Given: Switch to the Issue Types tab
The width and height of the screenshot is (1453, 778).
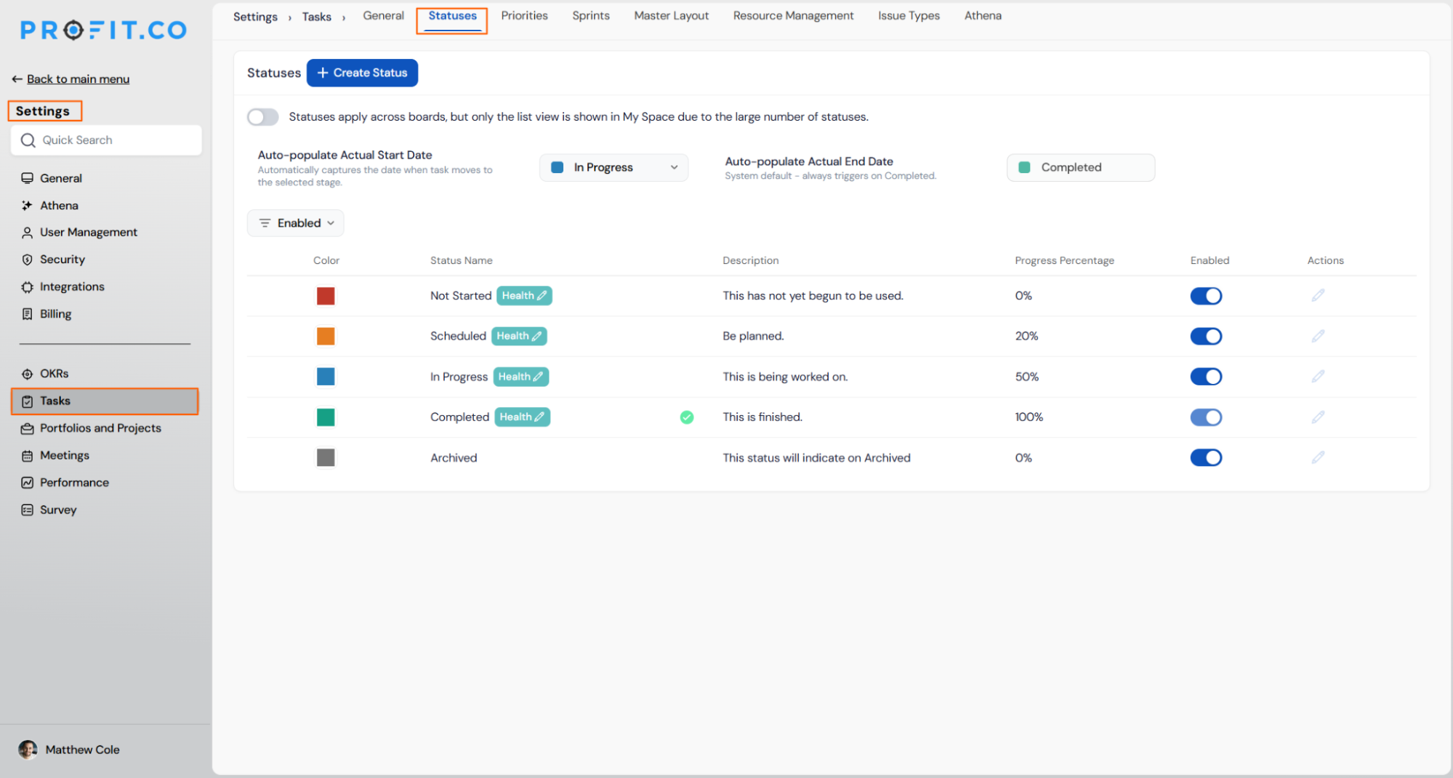Looking at the screenshot, I should 909,15.
